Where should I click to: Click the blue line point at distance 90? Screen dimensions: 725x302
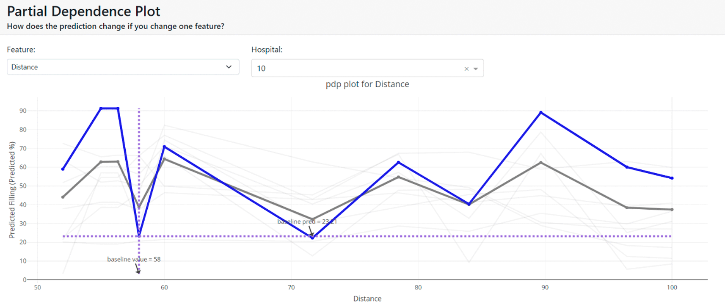coord(541,113)
